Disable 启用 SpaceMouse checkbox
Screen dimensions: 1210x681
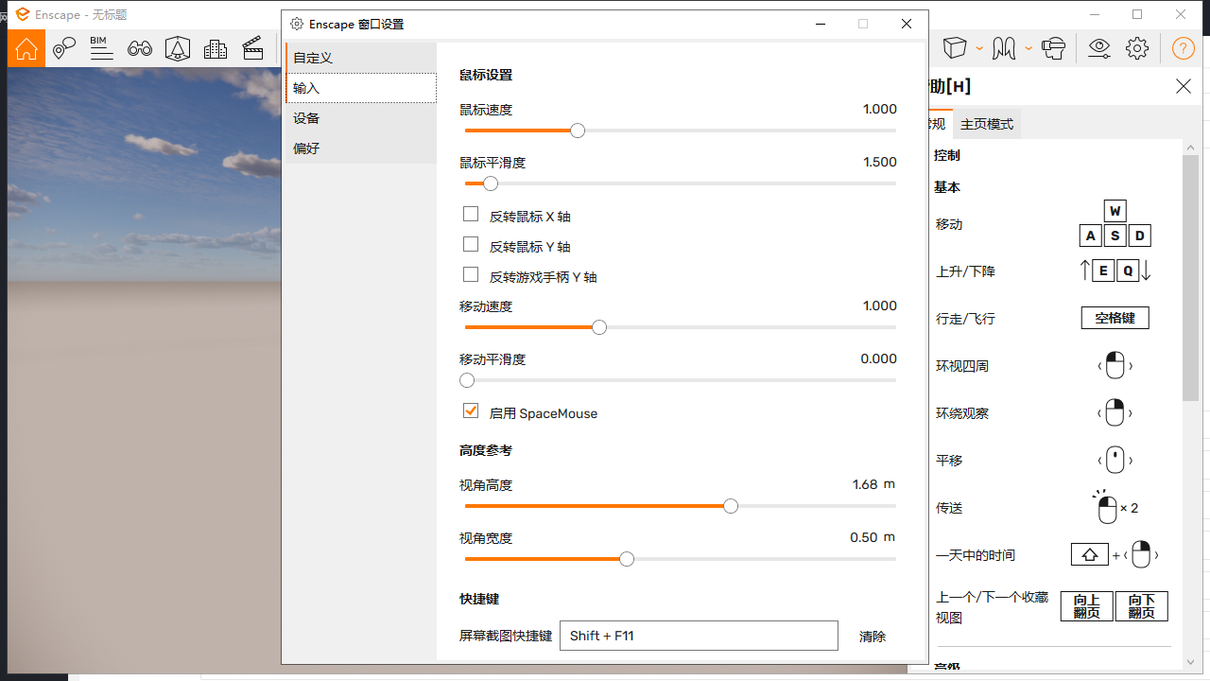point(471,411)
